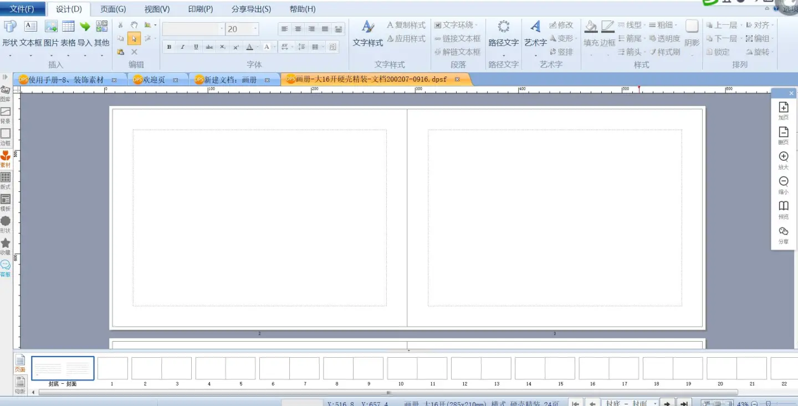Switch to the 页面(G) ribbon tab

[113, 9]
